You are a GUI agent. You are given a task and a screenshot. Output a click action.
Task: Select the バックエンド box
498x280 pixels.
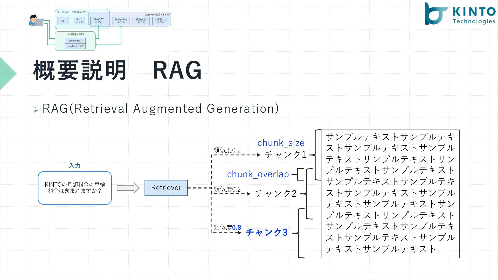click(79, 21)
